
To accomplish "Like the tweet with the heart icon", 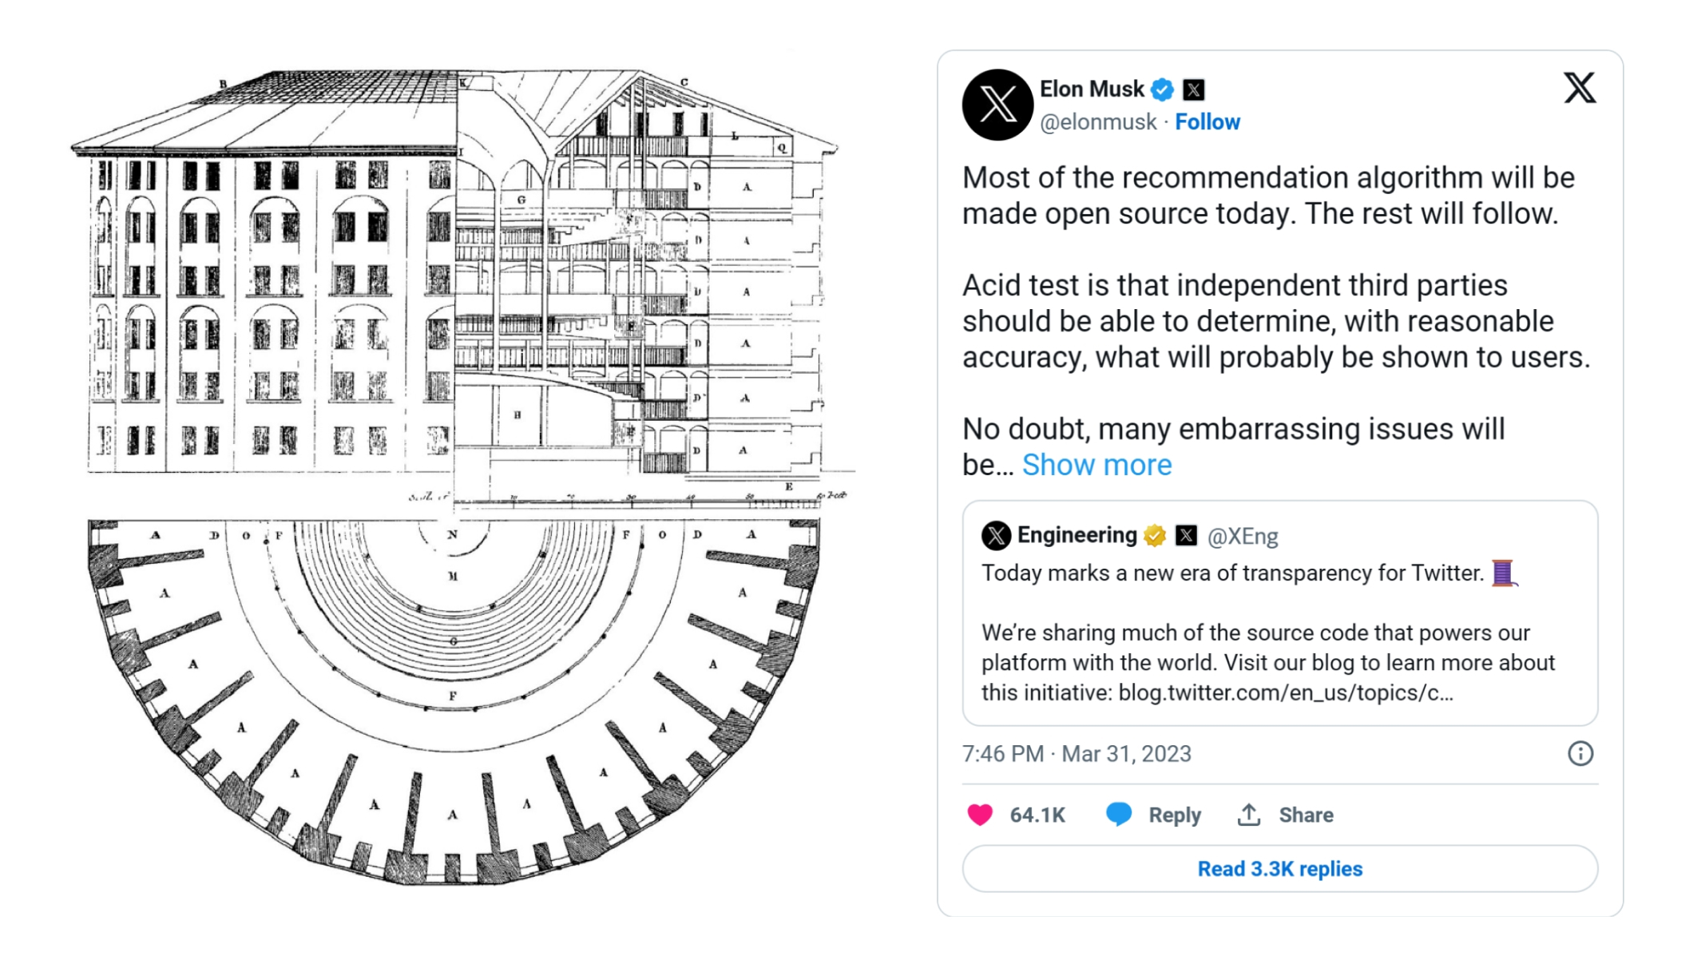I will tap(980, 815).
